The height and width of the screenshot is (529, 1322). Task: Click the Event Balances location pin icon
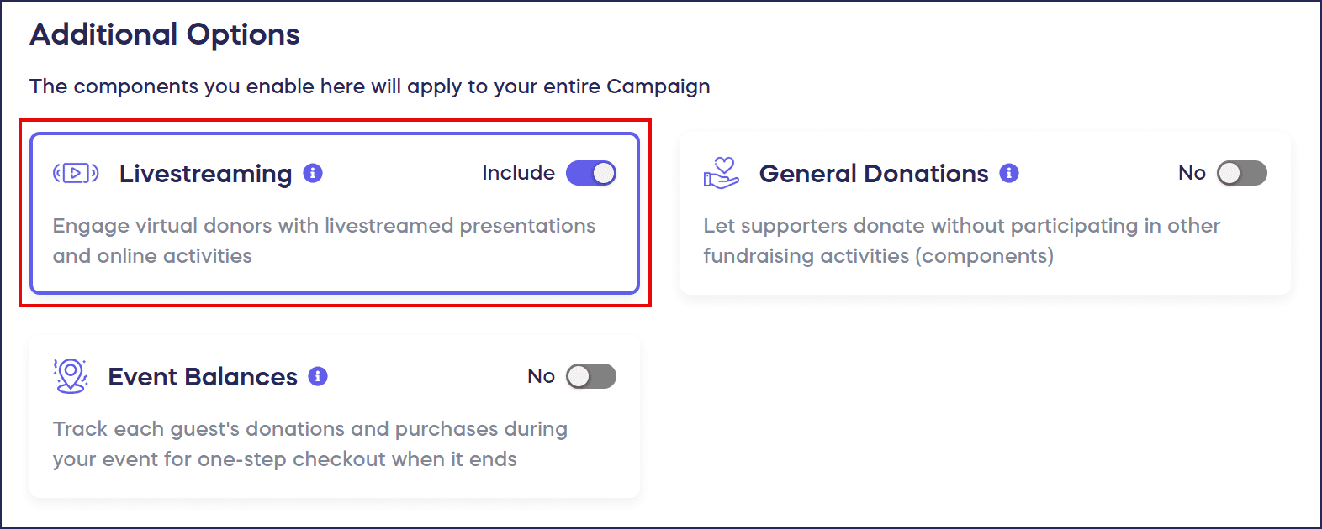pos(71,376)
